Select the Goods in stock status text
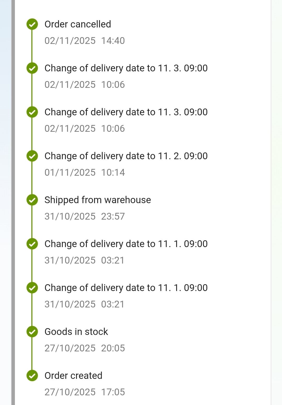 click(x=76, y=332)
